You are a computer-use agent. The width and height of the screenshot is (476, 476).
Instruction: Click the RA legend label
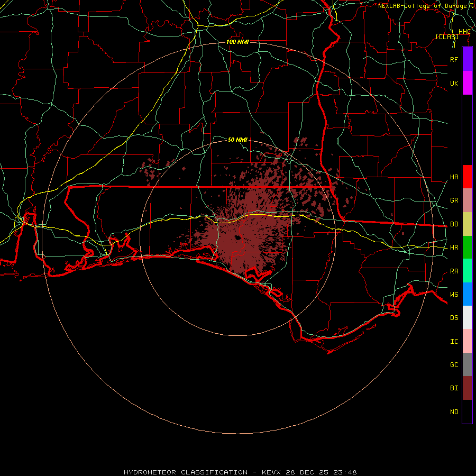(454, 271)
